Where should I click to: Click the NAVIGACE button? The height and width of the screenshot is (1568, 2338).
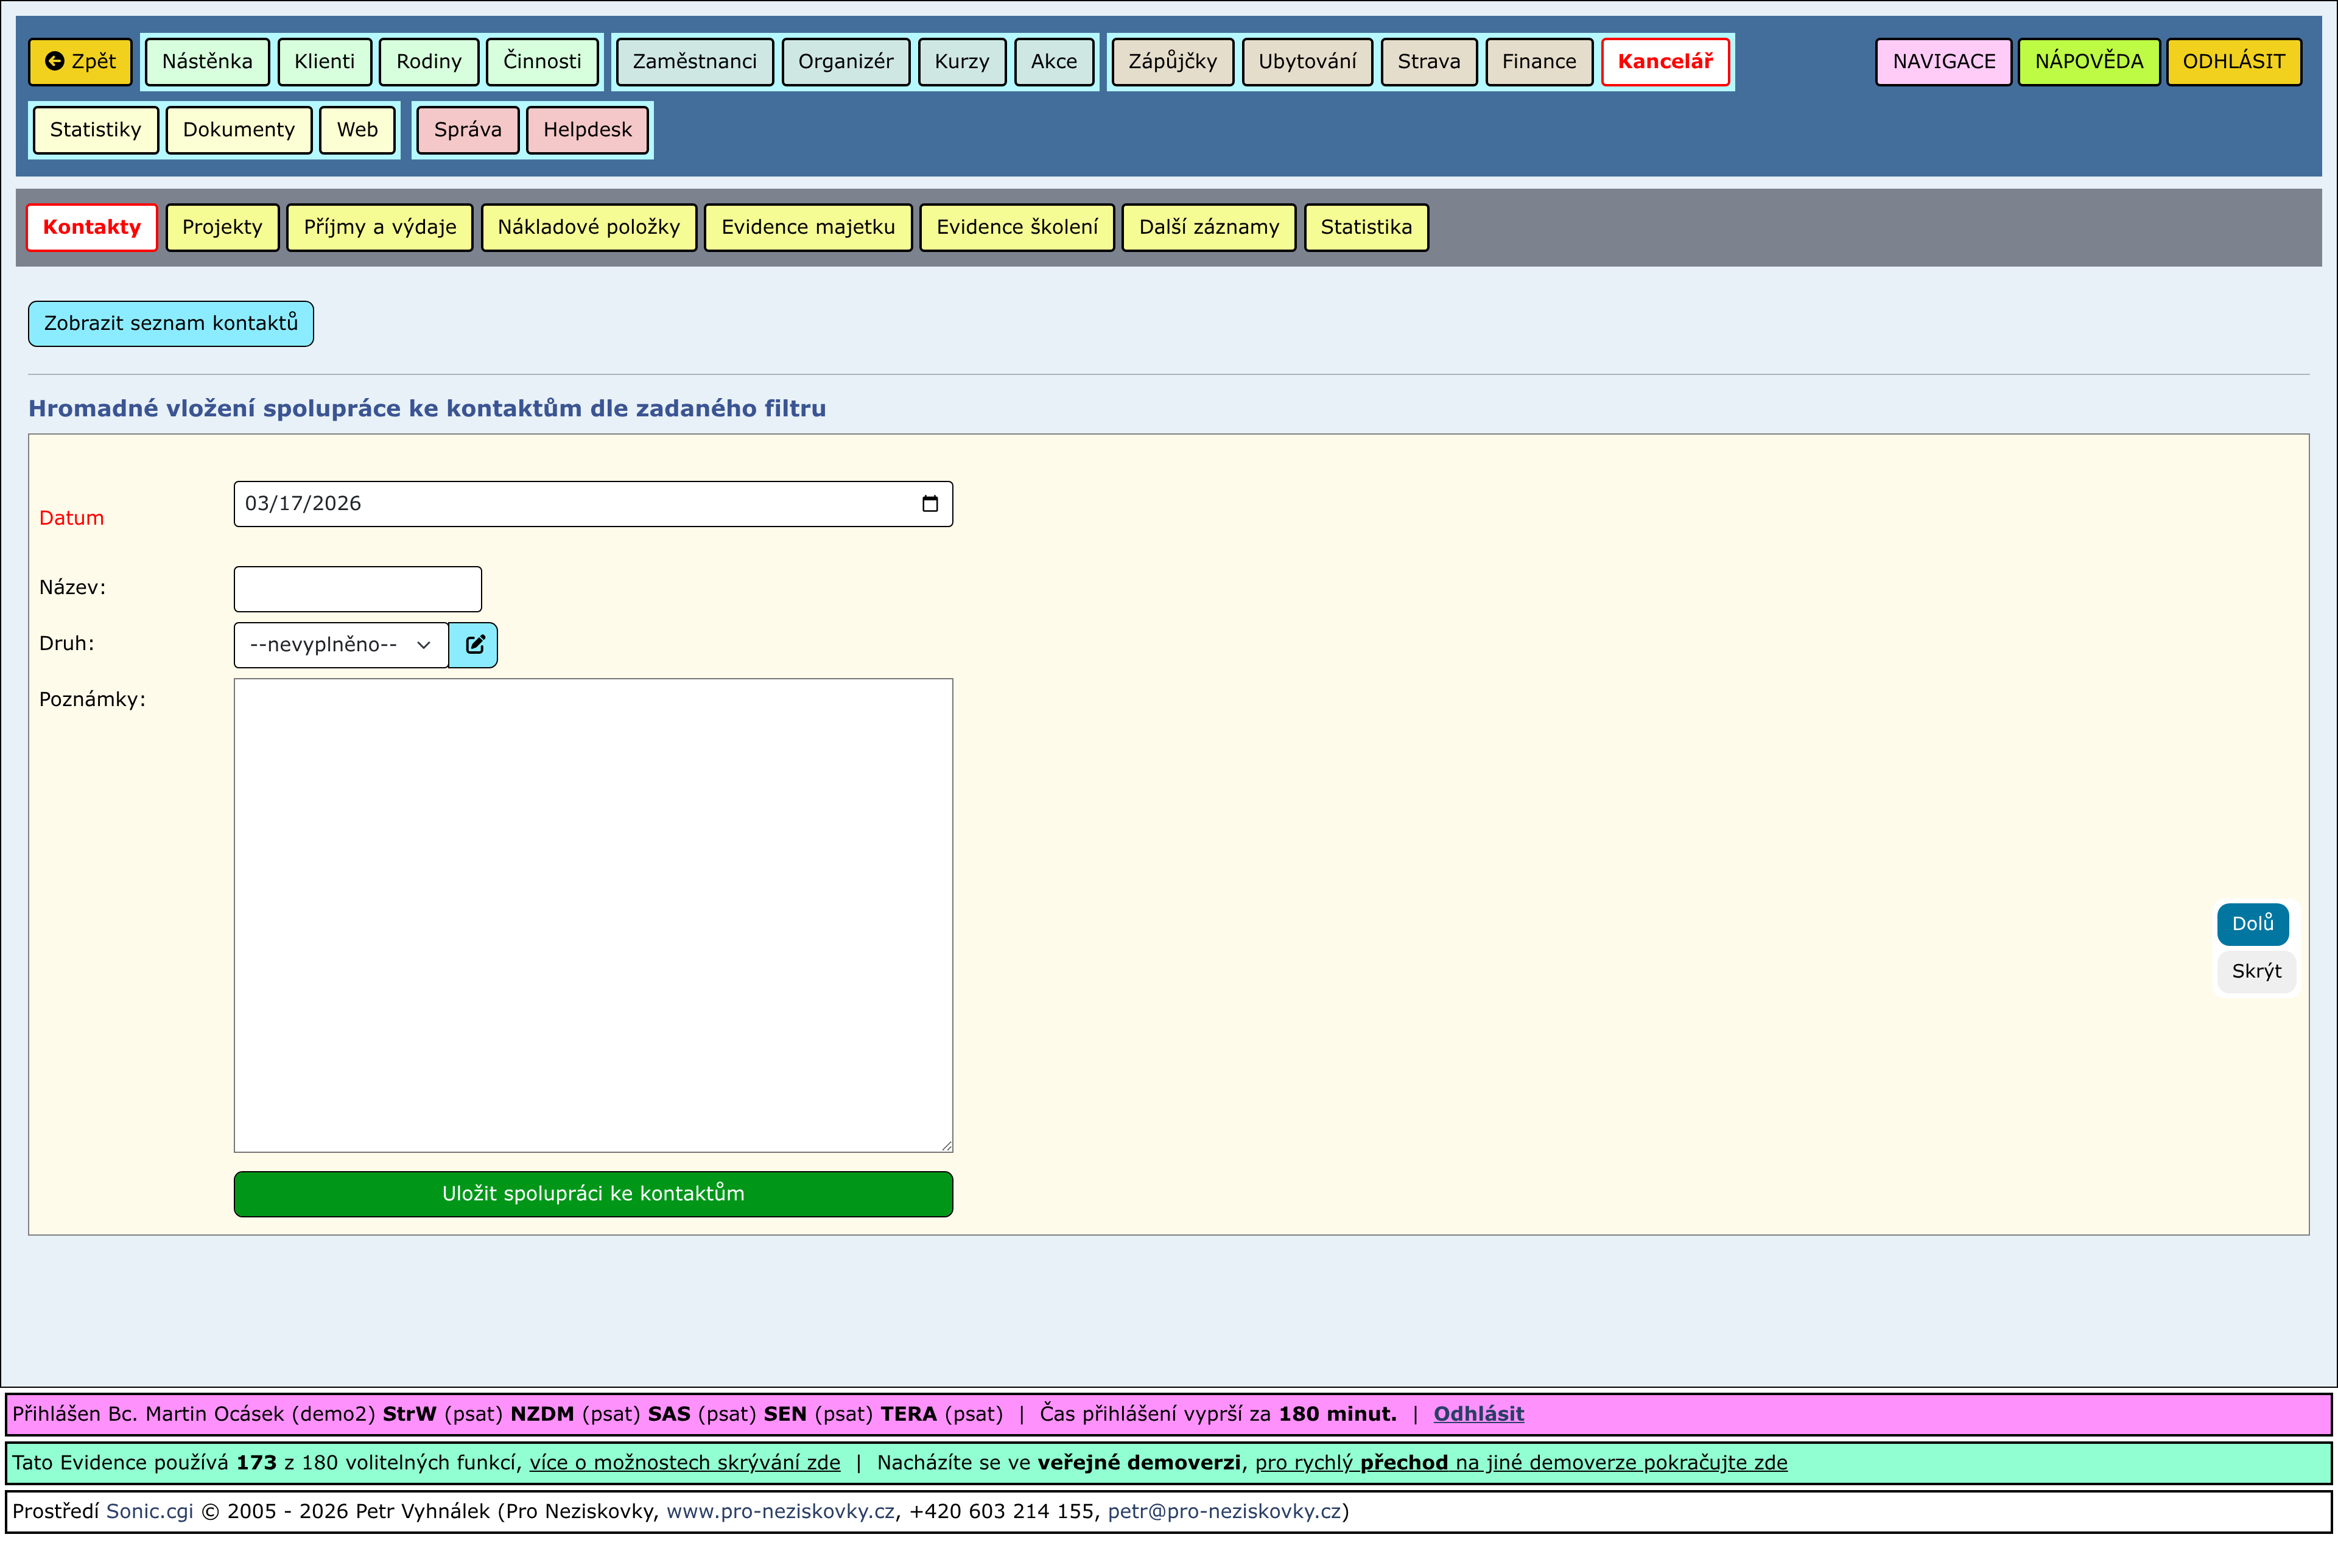(x=1943, y=62)
